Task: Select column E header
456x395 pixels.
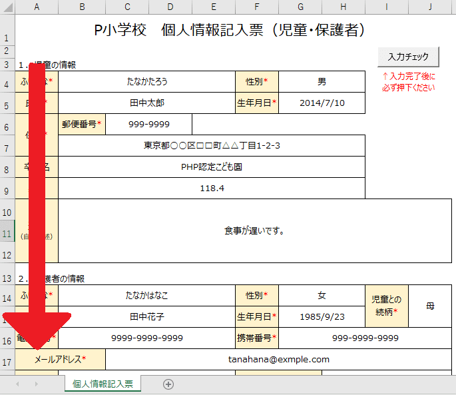Action: coord(214,7)
